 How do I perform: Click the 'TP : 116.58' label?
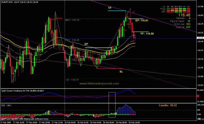click(147, 34)
